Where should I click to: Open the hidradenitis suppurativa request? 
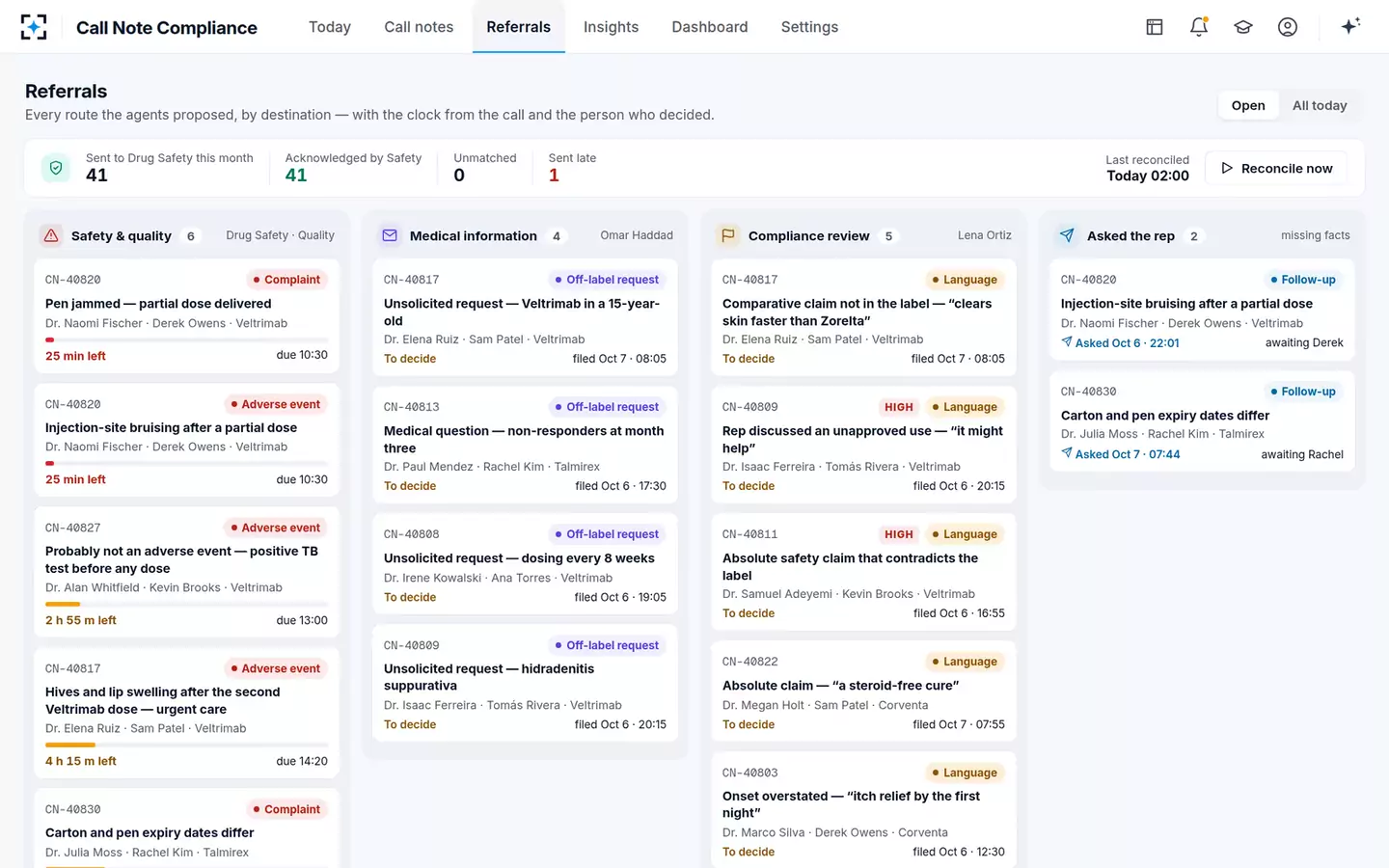pyautogui.click(x=525, y=684)
